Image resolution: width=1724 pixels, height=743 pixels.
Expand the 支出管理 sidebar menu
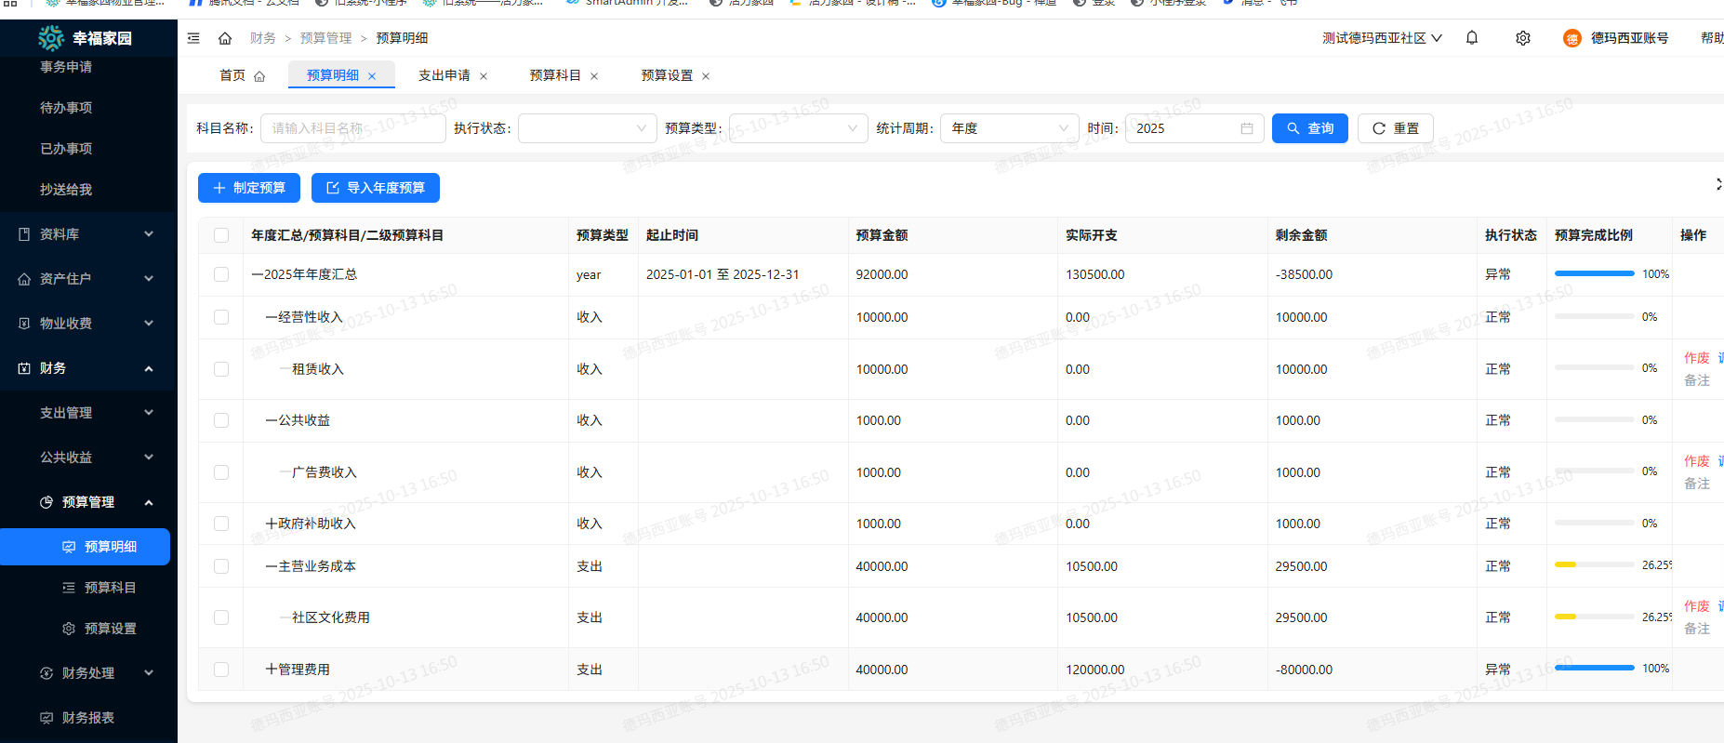tap(88, 413)
